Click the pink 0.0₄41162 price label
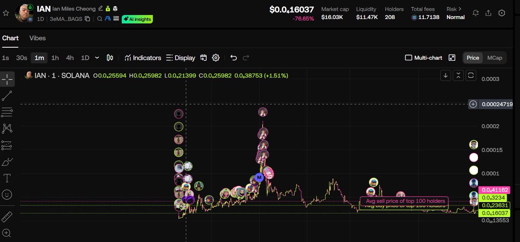 pos(494,190)
